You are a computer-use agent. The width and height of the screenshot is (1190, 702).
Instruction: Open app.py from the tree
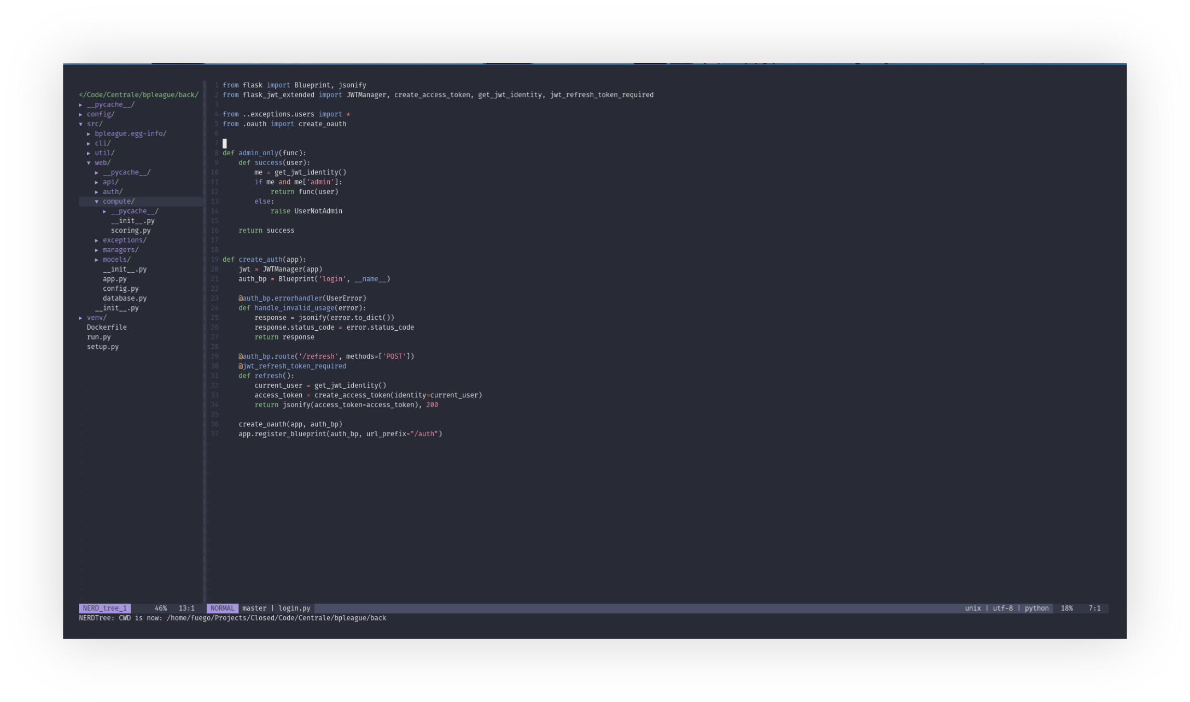(x=114, y=279)
